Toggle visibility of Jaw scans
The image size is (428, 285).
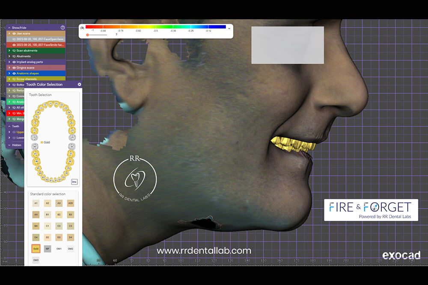click(14, 33)
